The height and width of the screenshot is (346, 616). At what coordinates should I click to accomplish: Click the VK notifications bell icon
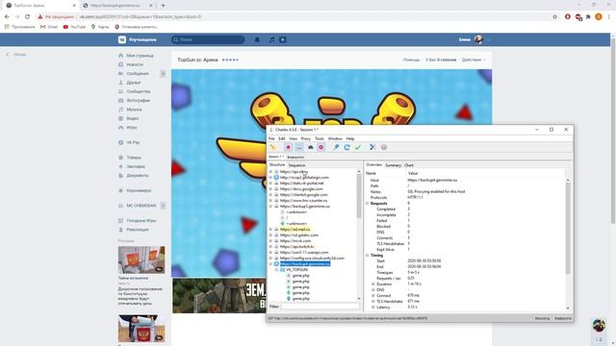(257, 39)
